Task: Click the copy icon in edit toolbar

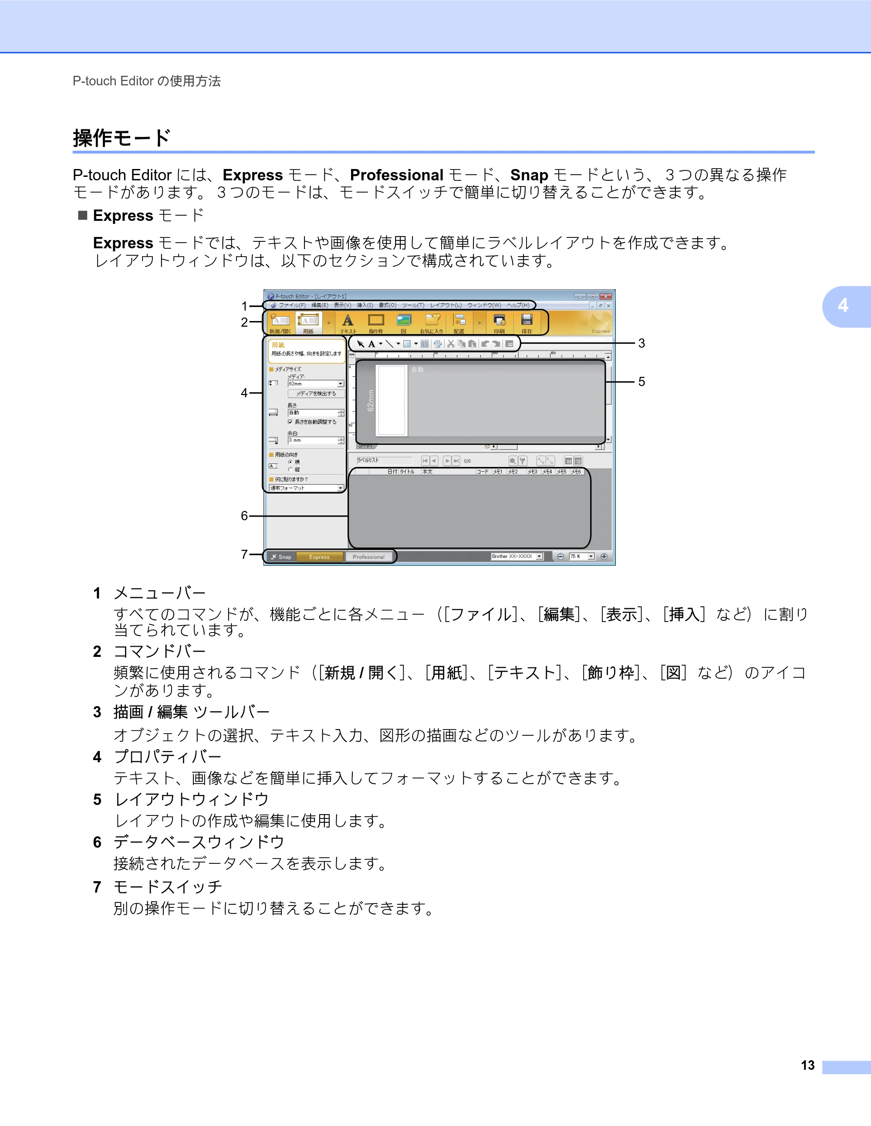Action: (462, 344)
